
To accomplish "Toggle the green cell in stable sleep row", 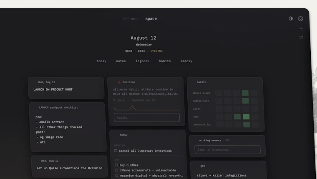I will tap(245, 93).
